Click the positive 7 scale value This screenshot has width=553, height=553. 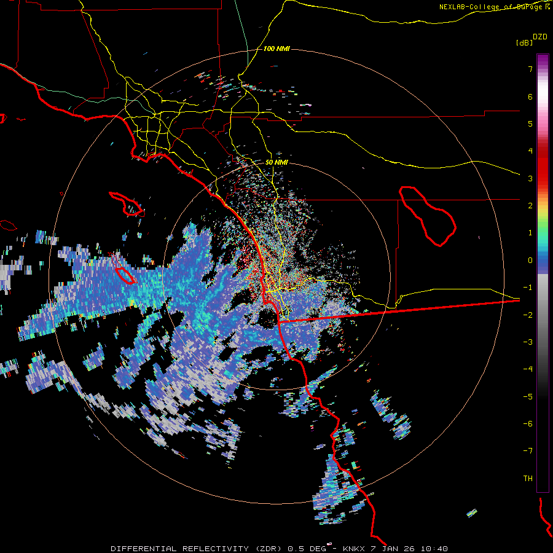point(530,69)
